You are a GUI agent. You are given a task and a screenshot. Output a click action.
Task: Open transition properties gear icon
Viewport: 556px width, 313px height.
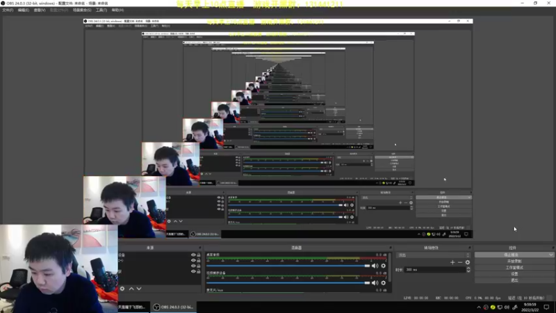pos(468,262)
